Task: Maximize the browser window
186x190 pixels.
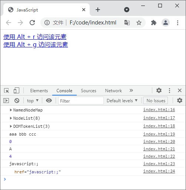Action: 160,6
